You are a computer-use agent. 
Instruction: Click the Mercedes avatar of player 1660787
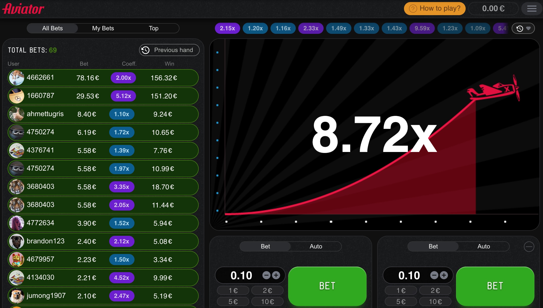16,96
